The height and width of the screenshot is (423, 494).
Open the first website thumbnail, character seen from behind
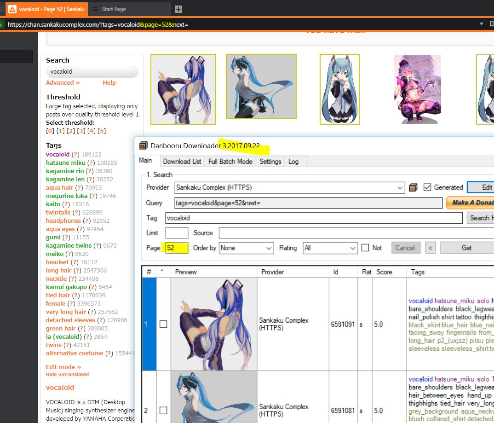click(183, 89)
